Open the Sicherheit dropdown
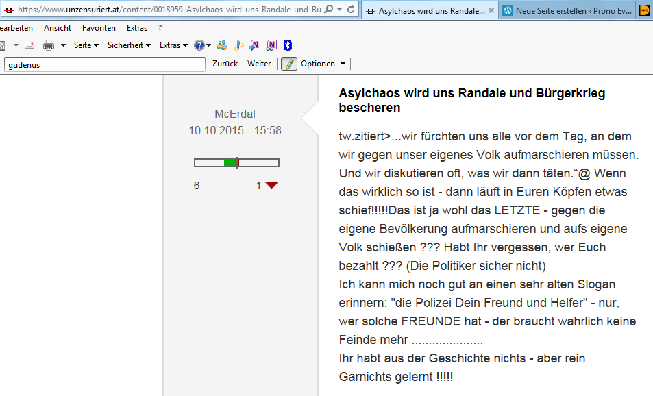The height and width of the screenshot is (396, 653). click(x=129, y=45)
